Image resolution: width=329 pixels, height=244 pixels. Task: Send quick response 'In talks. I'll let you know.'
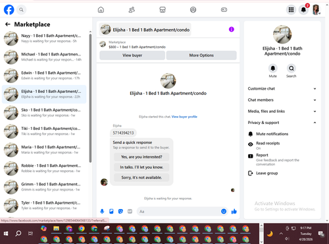coord(141,168)
